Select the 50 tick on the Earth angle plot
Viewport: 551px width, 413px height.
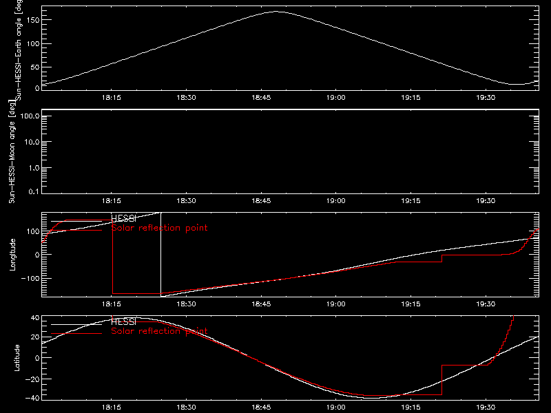[x=35, y=67]
